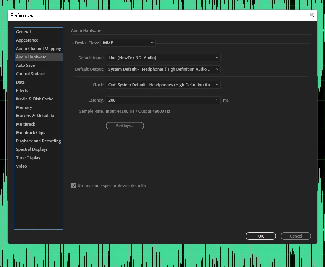Click the Settings... button
This screenshot has height=267, width=325.
[x=125, y=126]
